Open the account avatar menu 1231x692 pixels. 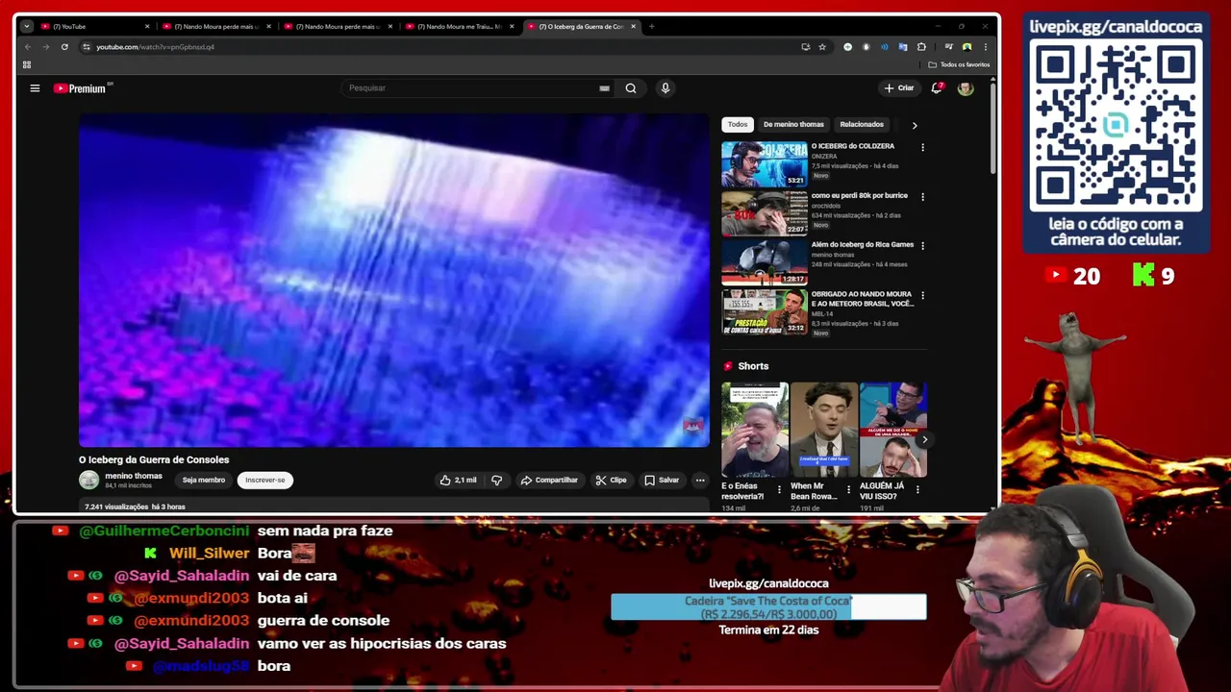click(x=966, y=88)
